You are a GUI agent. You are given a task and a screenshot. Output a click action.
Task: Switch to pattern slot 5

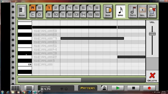tap(76, 8)
